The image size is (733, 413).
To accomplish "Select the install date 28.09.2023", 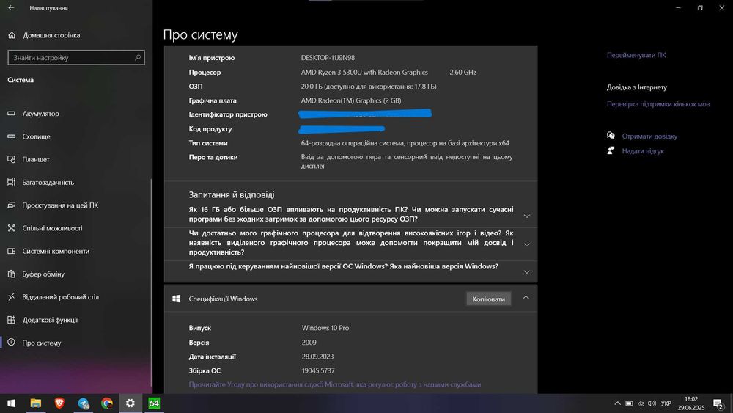I will coord(318,357).
